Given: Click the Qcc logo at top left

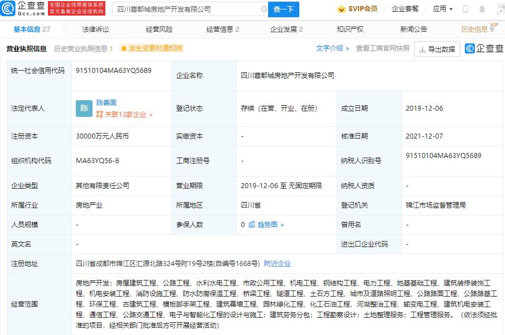Looking at the screenshot, I should (x=22, y=9).
